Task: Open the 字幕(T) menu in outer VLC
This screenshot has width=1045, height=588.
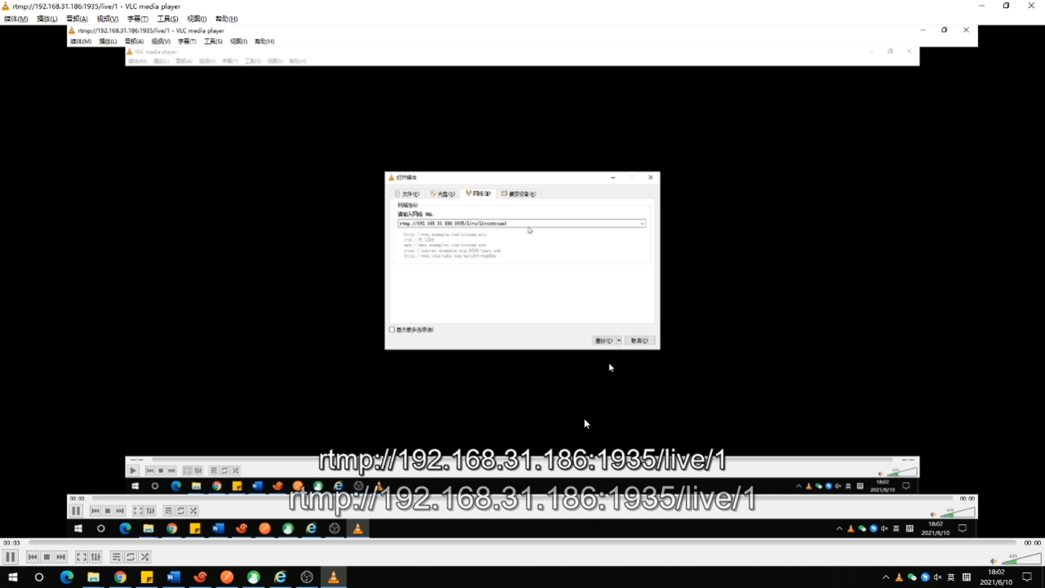Action: 137,19
